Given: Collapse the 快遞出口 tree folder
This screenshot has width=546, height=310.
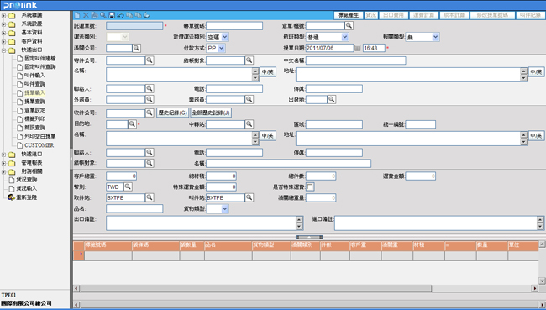Looking at the screenshot, I should 4,50.
